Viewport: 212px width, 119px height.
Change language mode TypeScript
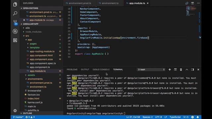pyautogui.click(x=175, y=117)
